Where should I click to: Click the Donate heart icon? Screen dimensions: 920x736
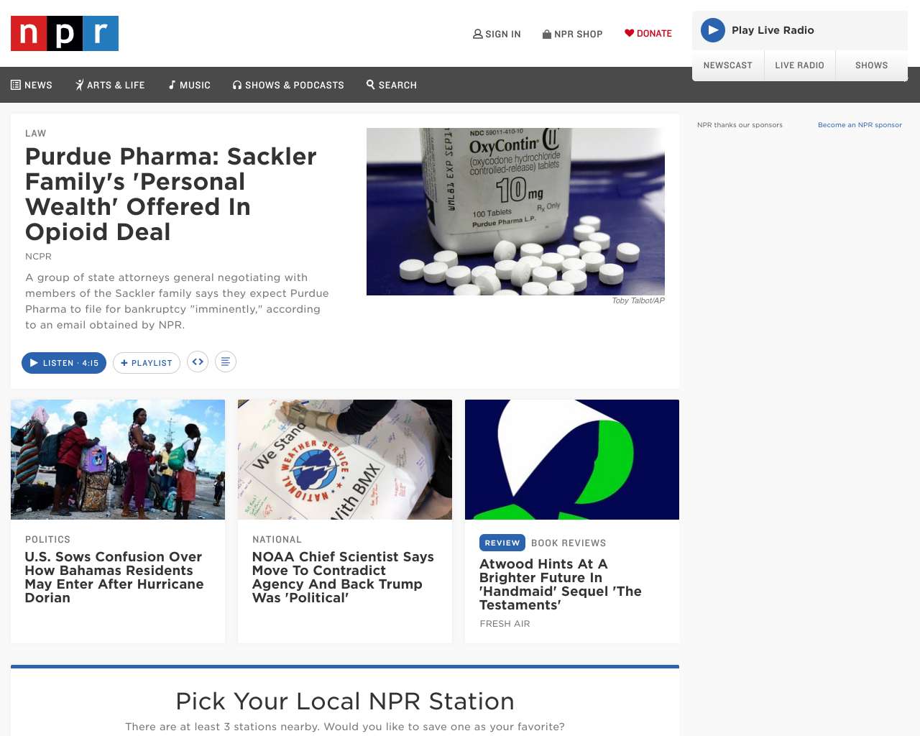coord(629,33)
